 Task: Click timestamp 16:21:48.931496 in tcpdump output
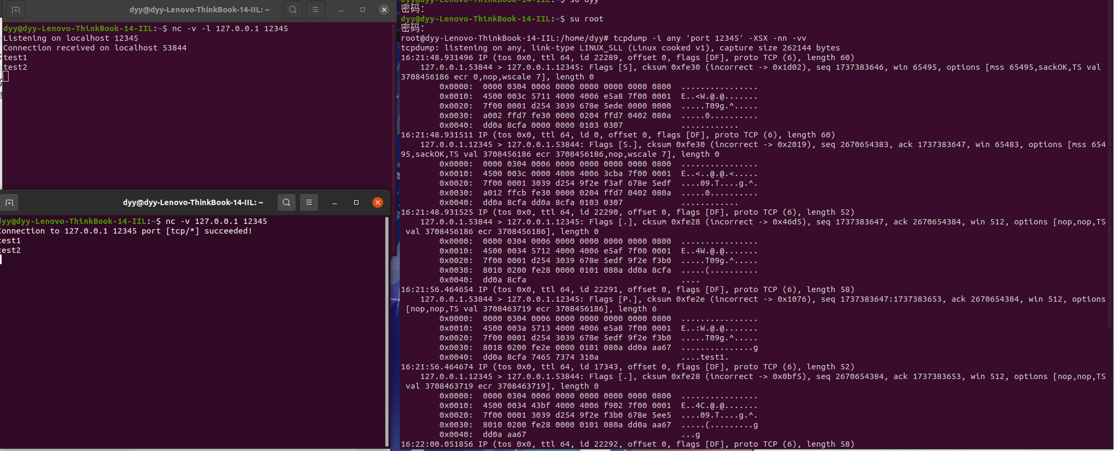pyautogui.click(x=437, y=57)
